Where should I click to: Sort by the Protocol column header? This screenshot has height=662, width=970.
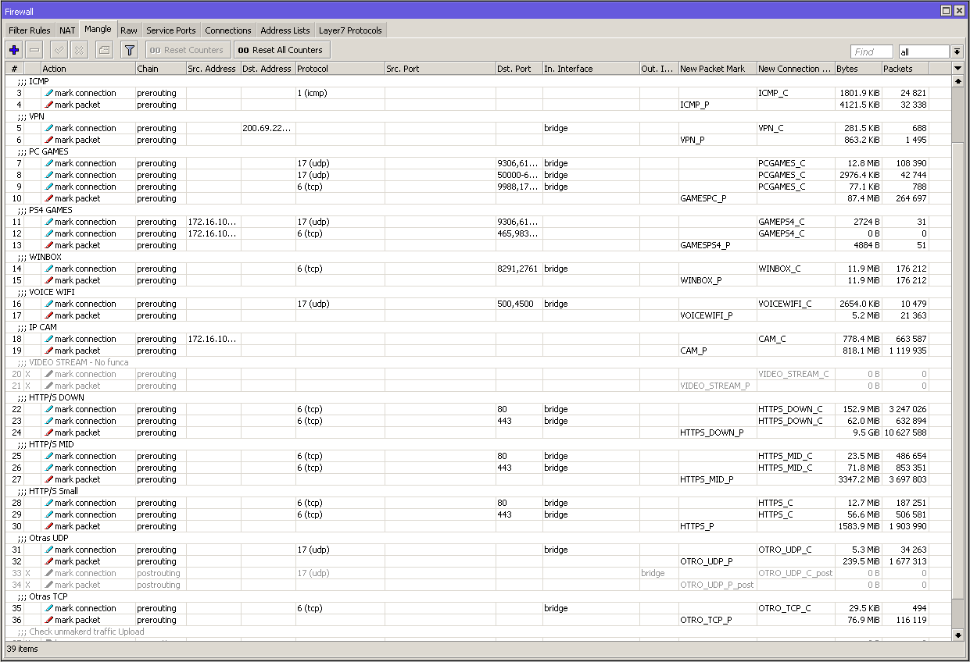[340, 69]
